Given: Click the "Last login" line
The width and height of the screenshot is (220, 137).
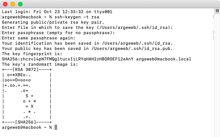Looking at the screenshot, I should (57, 12).
